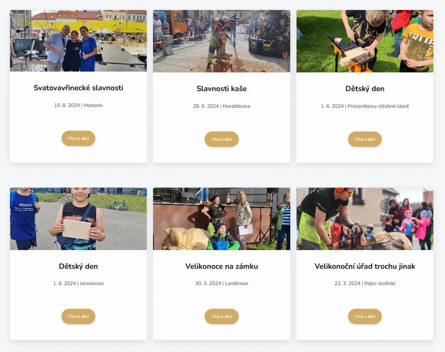This screenshot has width=445, height=352.
Task: Select the 'Slavnosti kaše' heading
Action: (221, 89)
